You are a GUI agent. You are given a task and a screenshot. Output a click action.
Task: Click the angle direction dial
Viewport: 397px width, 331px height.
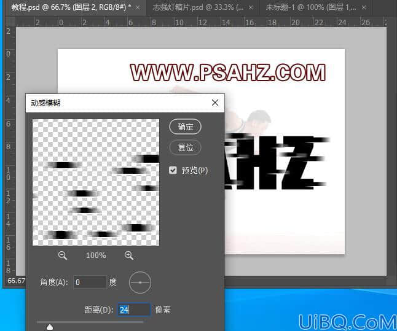(x=140, y=282)
